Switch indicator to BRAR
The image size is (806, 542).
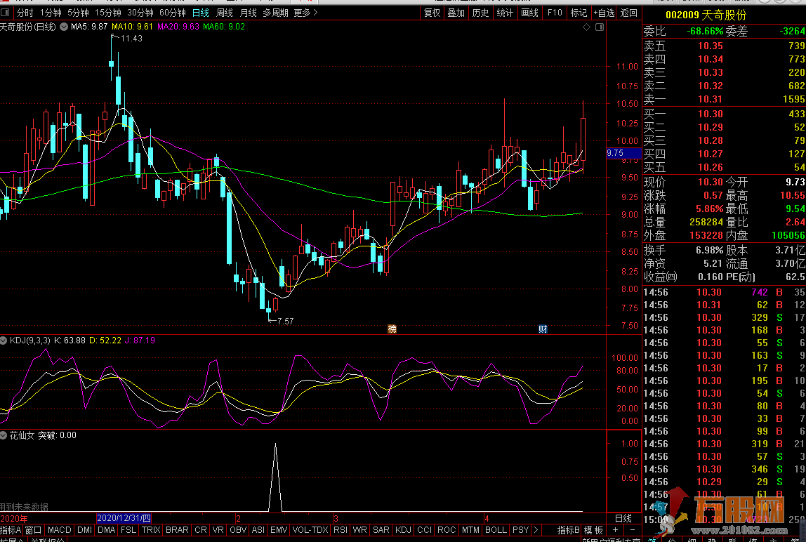click(178, 529)
